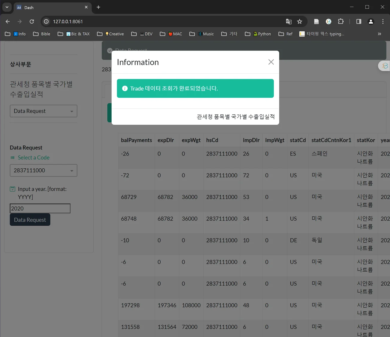Screen dimensions: 390x337
Task: Click the back navigation arrow
Action: pyautogui.click(x=8, y=21)
